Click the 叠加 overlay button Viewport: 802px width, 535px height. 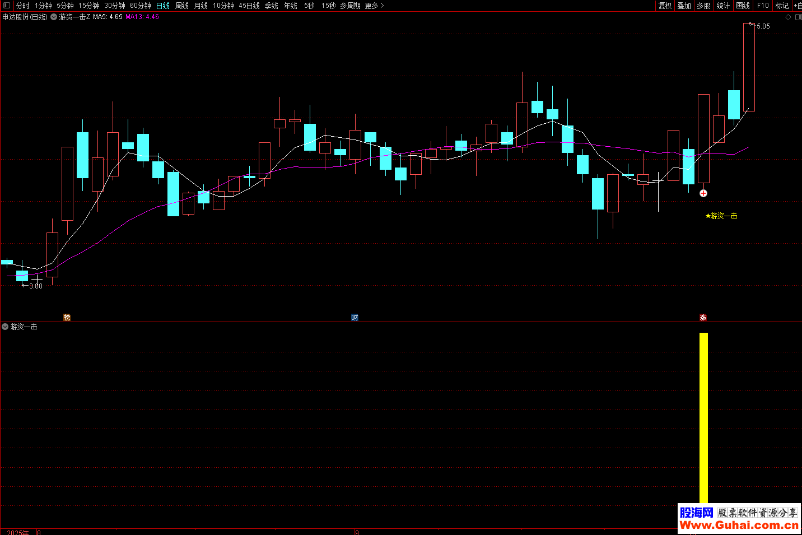pyautogui.click(x=684, y=6)
